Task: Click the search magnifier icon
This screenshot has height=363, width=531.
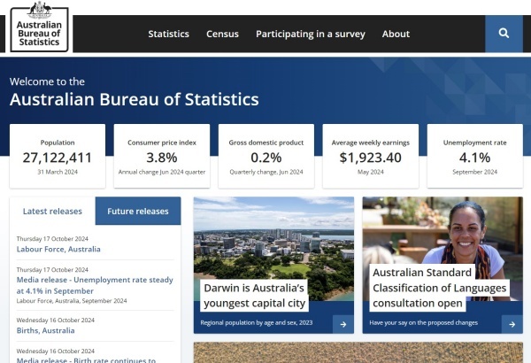Action: [x=504, y=34]
